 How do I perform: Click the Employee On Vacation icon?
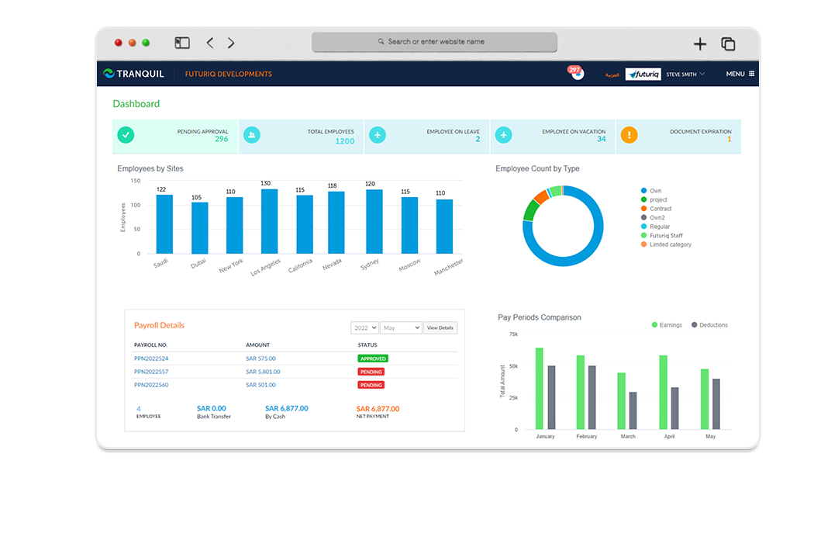pos(503,134)
